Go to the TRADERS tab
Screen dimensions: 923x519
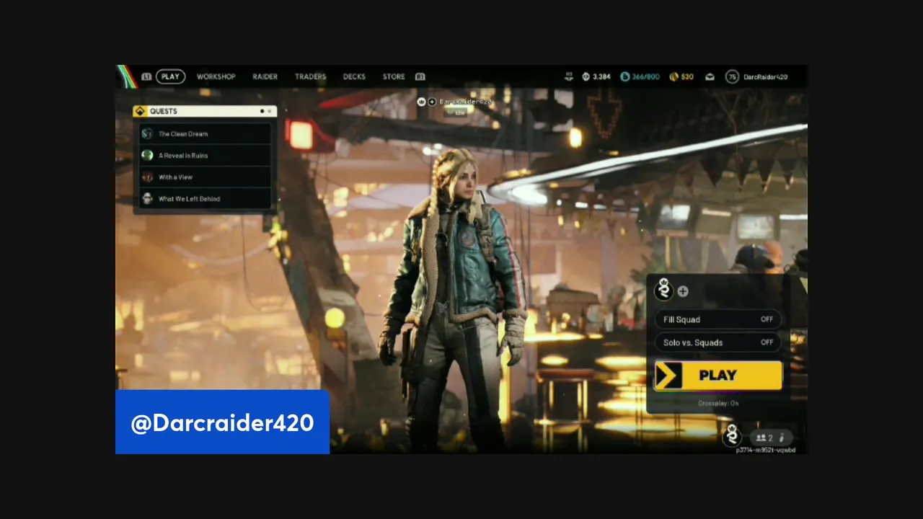tap(311, 76)
